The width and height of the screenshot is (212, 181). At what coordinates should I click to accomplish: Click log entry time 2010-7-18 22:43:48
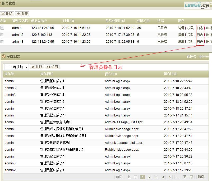pyautogui.click(x=178, y=88)
